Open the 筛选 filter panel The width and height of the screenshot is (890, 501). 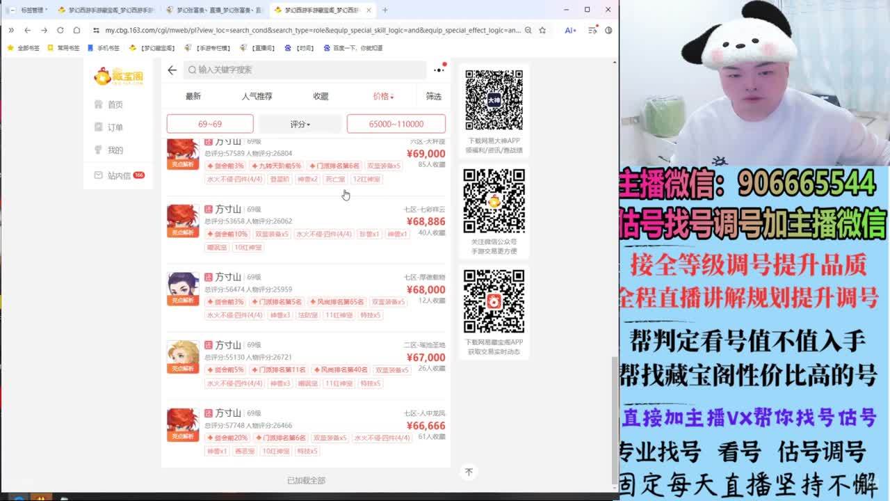tap(433, 96)
